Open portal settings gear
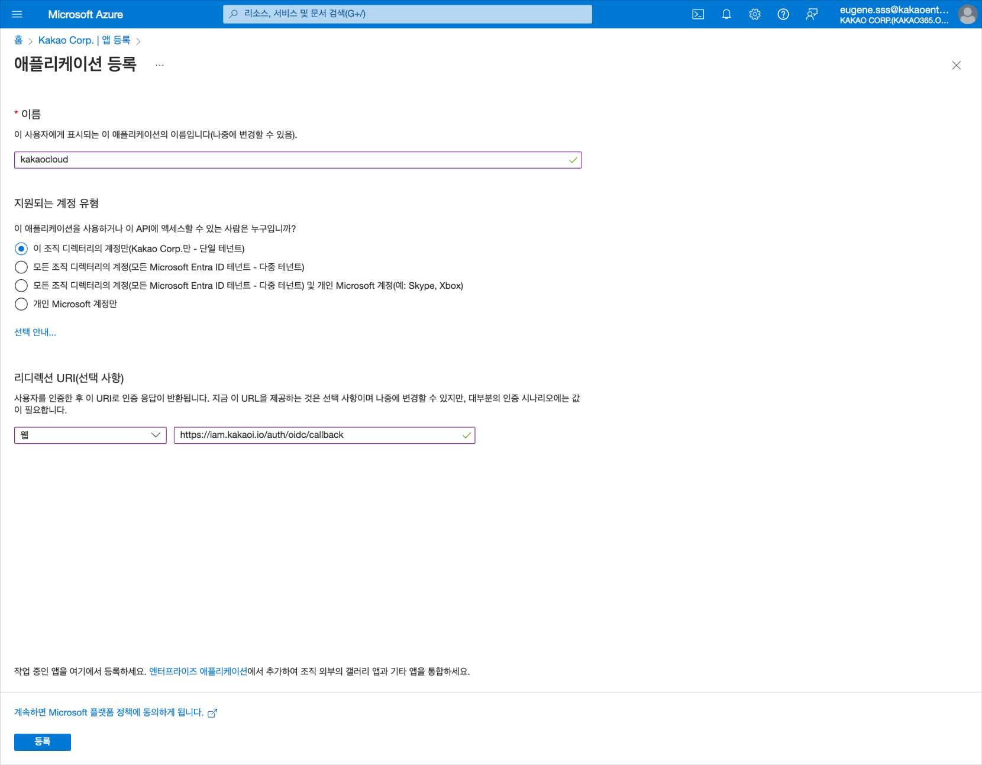This screenshot has width=982, height=765. point(755,14)
